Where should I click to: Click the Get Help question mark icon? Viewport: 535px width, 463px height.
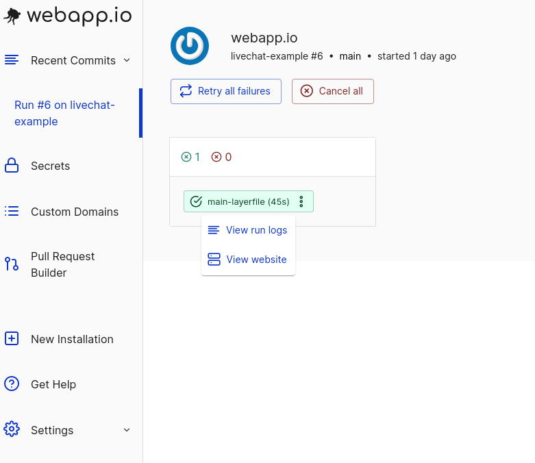(x=12, y=384)
